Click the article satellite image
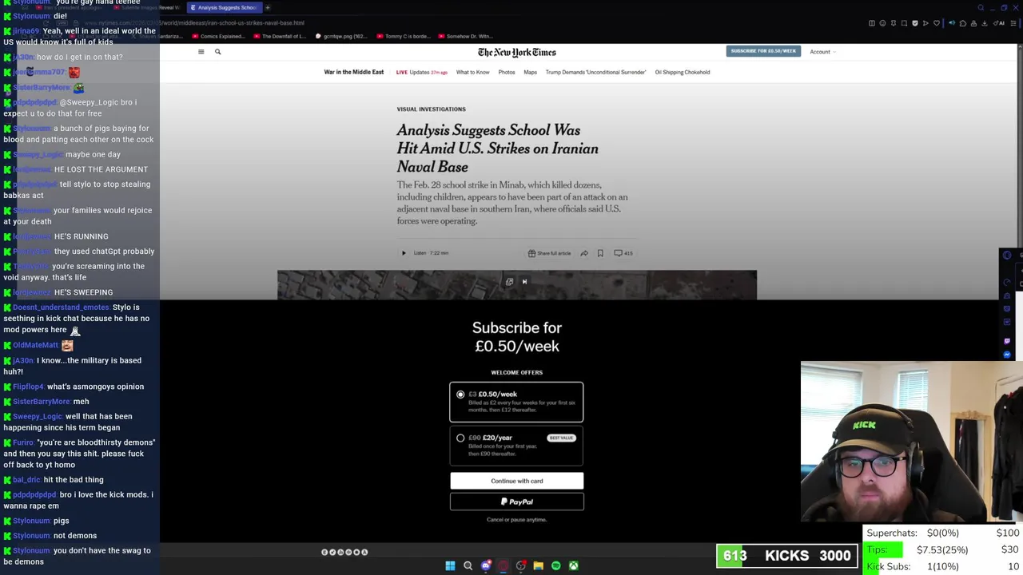The height and width of the screenshot is (575, 1023). point(516,285)
